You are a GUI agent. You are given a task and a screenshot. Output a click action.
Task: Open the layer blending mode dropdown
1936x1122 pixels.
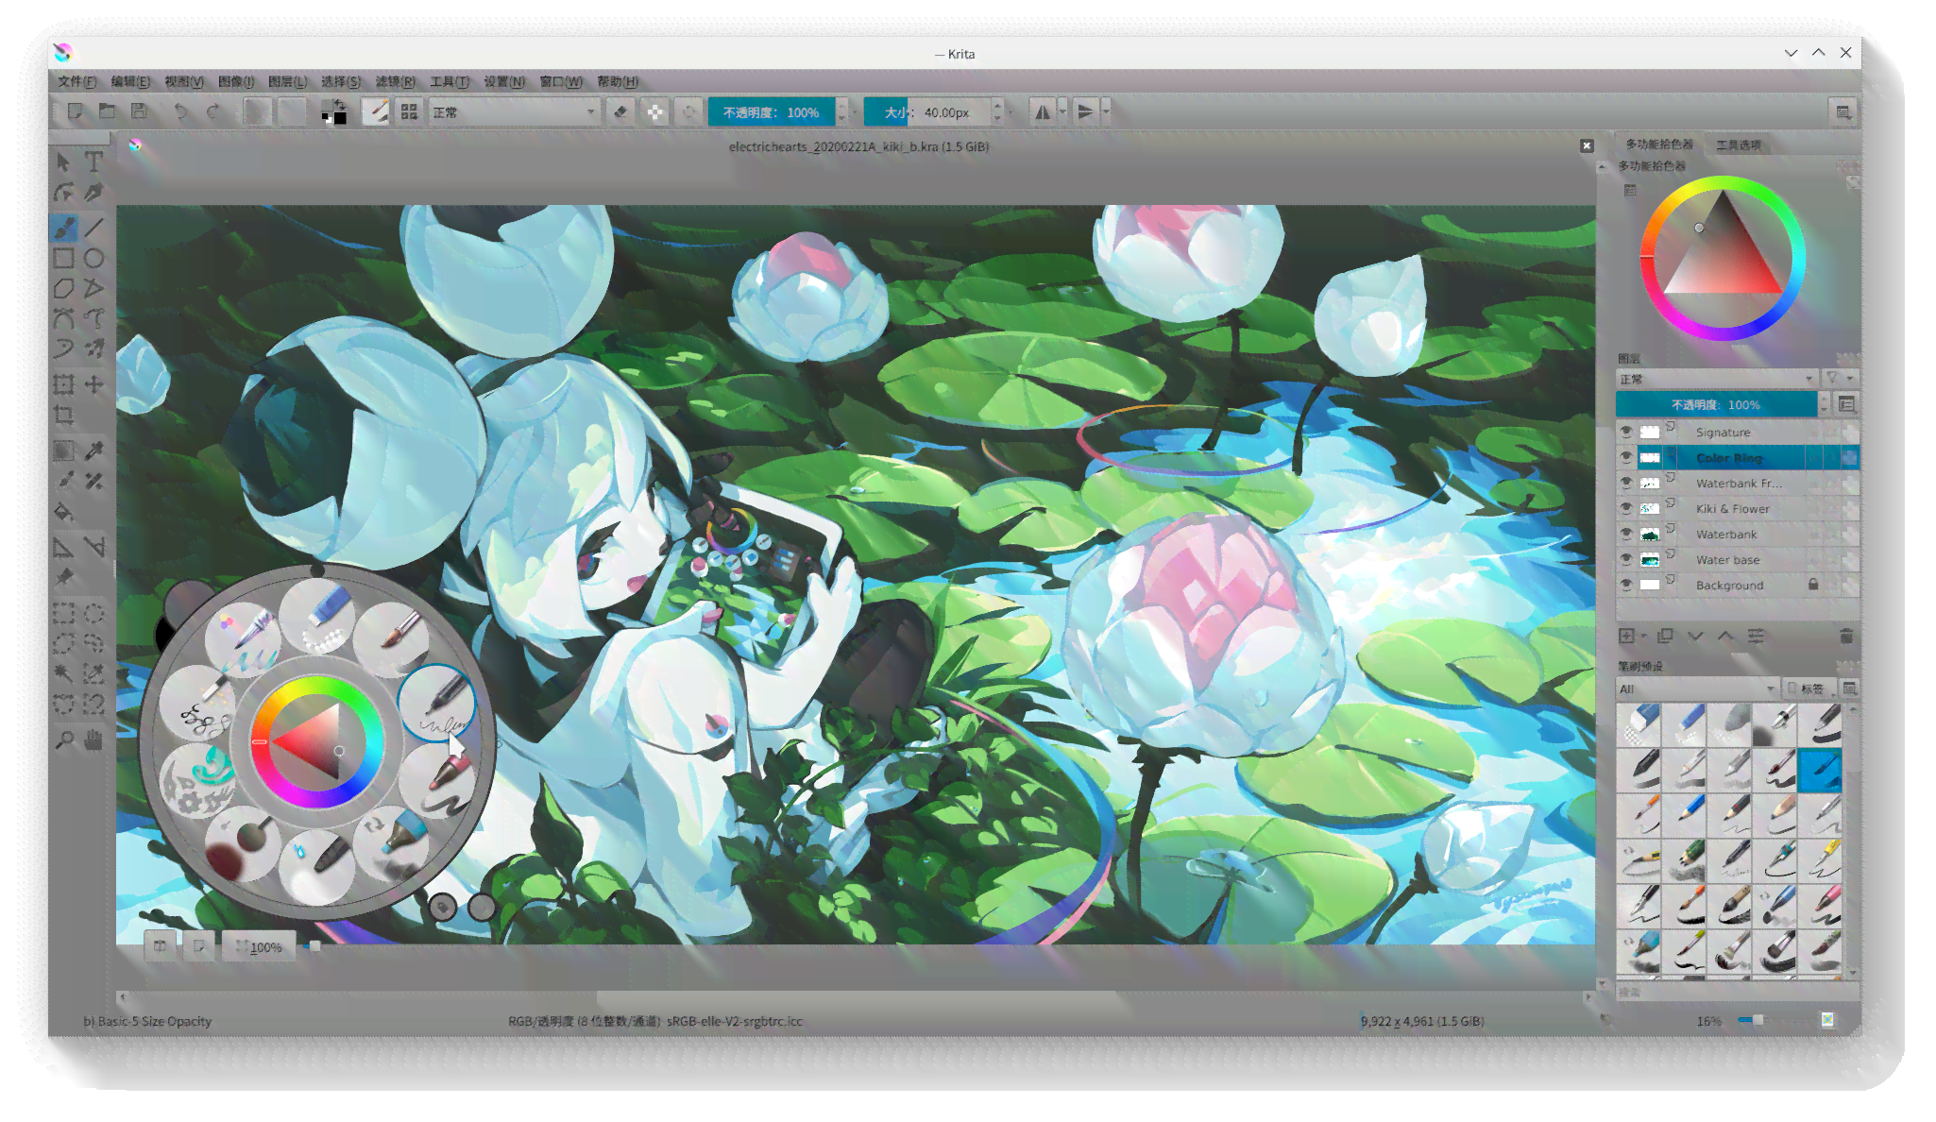(x=1717, y=379)
